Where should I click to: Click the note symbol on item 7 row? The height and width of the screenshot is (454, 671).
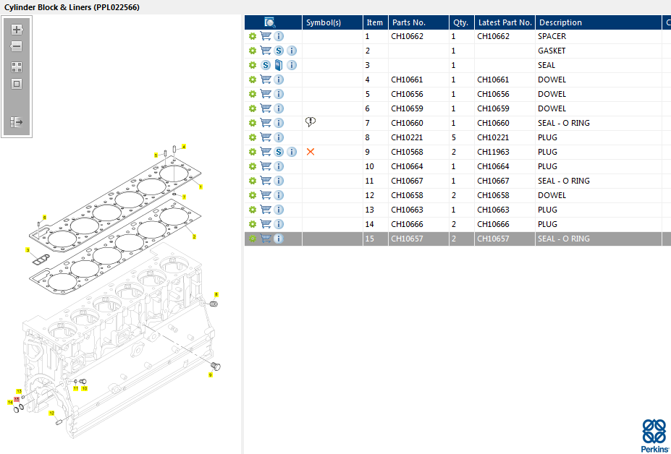click(311, 122)
